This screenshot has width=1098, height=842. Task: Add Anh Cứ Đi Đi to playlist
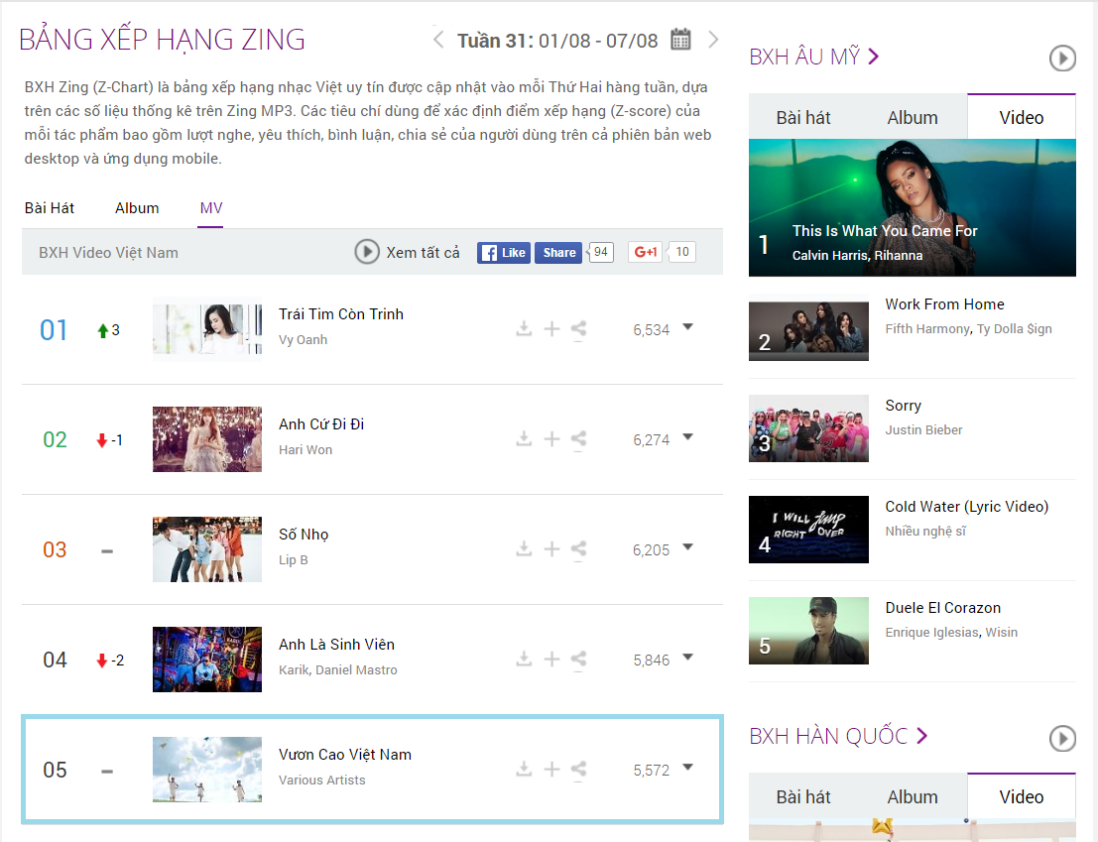pos(551,438)
